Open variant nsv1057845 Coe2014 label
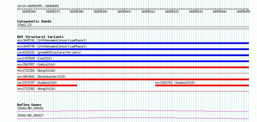This screenshot has width=257, height=122. pyautogui.click(x=35, y=58)
